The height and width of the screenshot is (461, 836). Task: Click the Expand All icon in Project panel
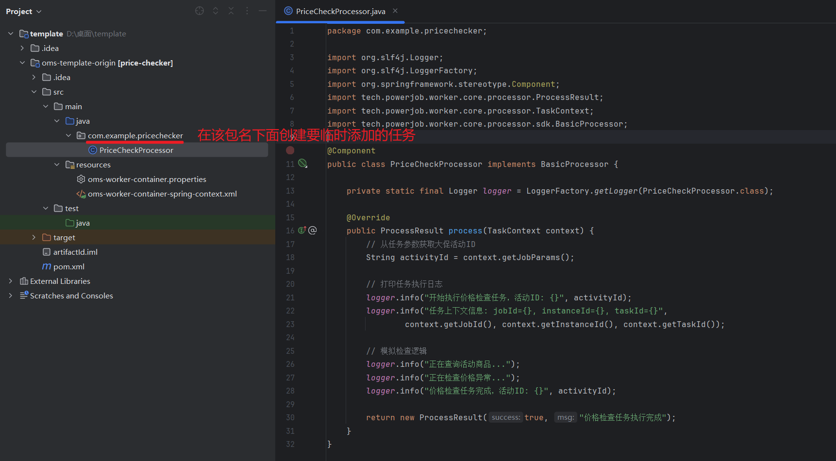click(216, 11)
